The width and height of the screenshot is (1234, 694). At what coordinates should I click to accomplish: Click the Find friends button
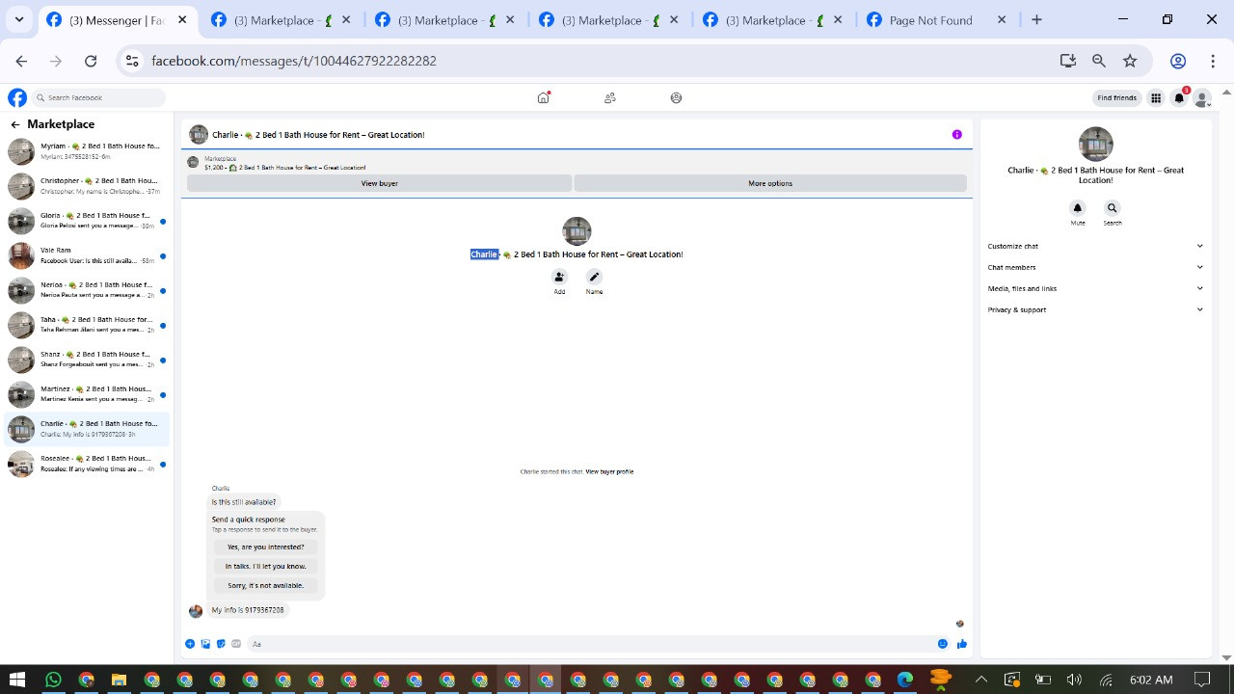point(1117,97)
